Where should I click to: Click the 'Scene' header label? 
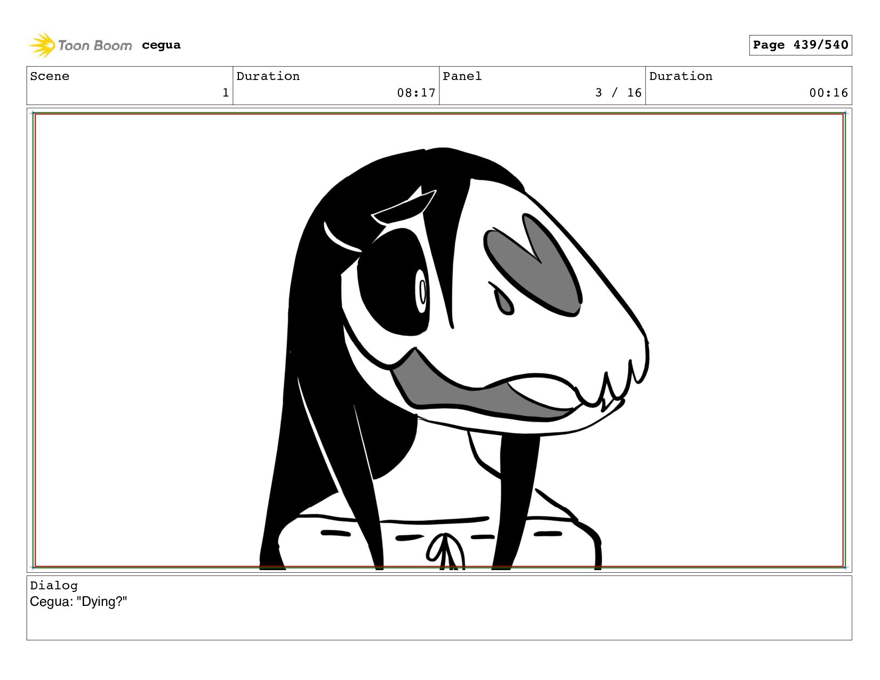(x=50, y=76)
